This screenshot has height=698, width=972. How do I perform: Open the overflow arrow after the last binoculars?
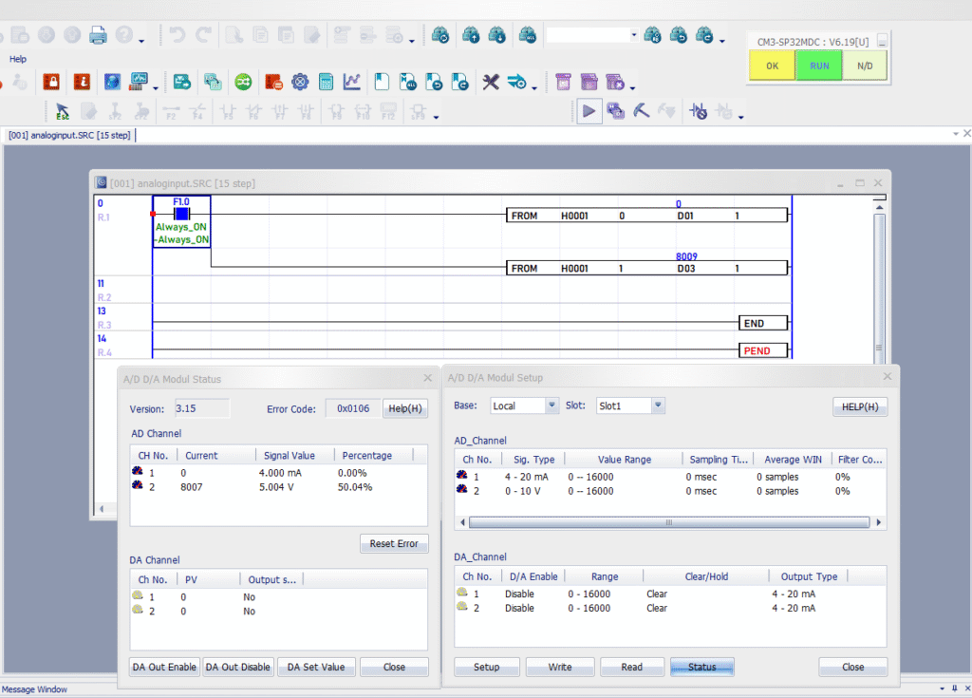pos(722,42)
